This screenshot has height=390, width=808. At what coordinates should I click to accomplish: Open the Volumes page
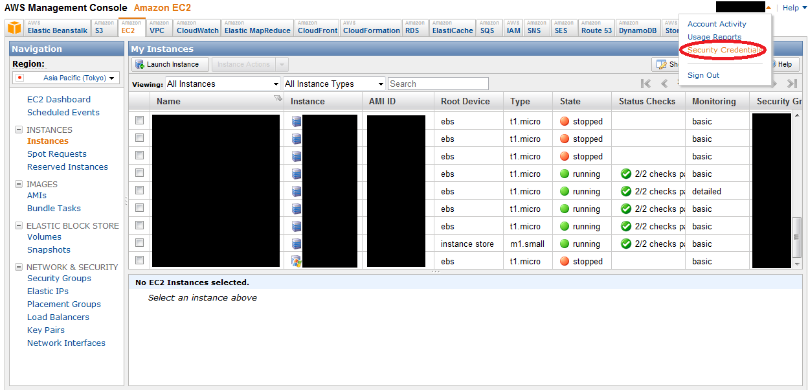point(44,237)
